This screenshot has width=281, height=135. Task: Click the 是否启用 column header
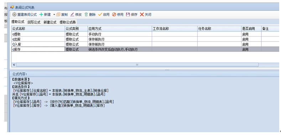[x=251, y=29]
